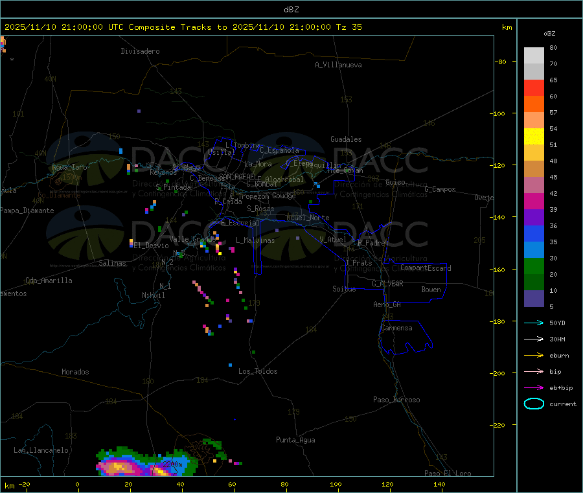Image resolution: width=583 pixels, height=493 pixels.
Task: Click the Valle_Grande map label
Action: 192,239
